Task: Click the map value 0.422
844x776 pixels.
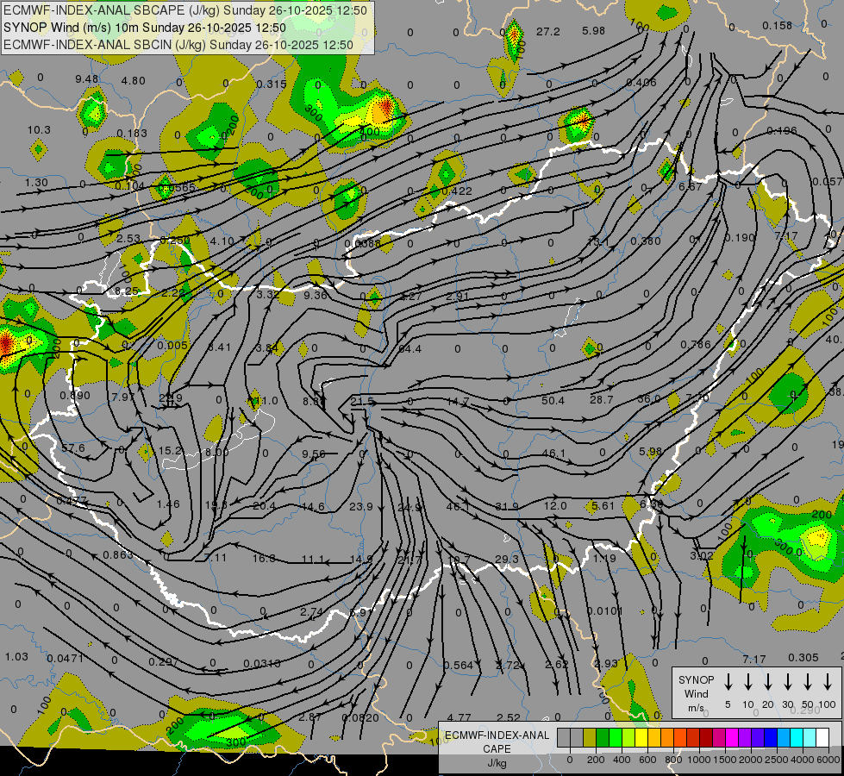Action: pos(456,191)
